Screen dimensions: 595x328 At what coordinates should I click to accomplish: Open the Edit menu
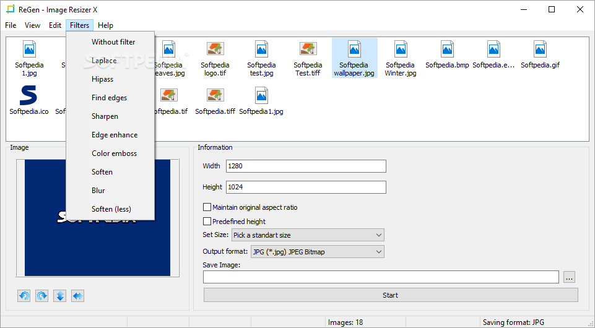(x=55, y=25)
